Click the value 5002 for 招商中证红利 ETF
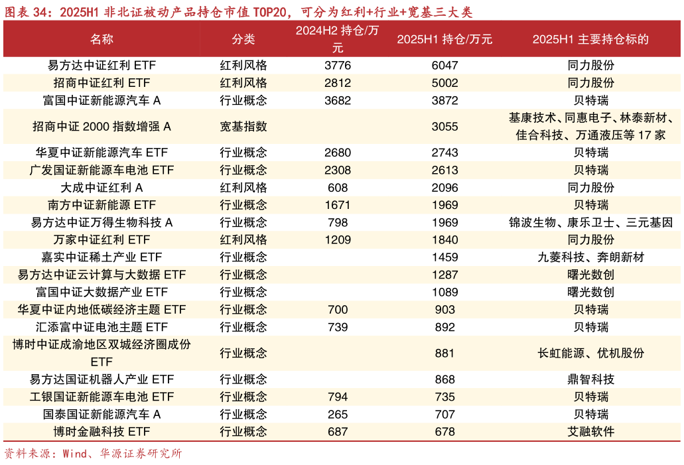This screenshot has width=684, height=465. coord(444,83)
